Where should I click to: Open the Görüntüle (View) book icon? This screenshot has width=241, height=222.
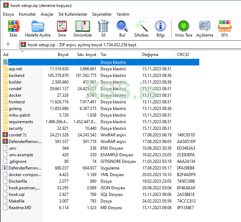click(x=83, y=26)
